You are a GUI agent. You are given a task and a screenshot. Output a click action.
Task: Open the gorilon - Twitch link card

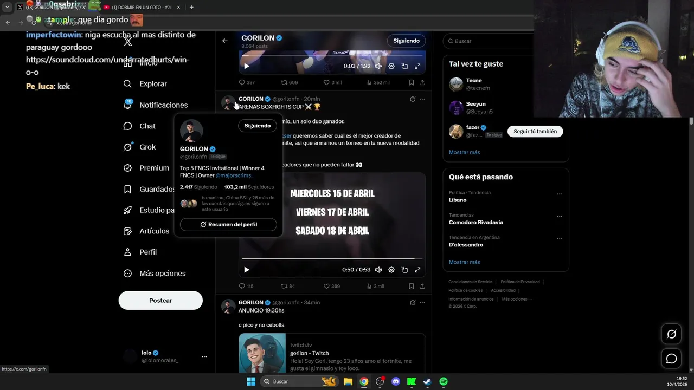click(x=332, y=353)
